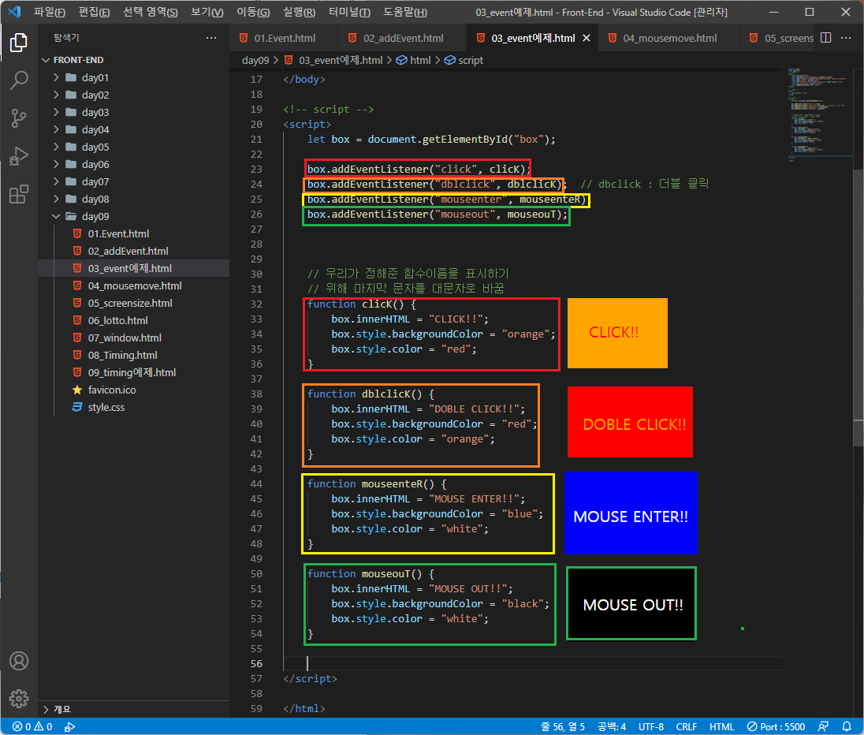Screen dimensions: 864x735
Task: Expand the day06 folder
Action: tap(56, 164)
